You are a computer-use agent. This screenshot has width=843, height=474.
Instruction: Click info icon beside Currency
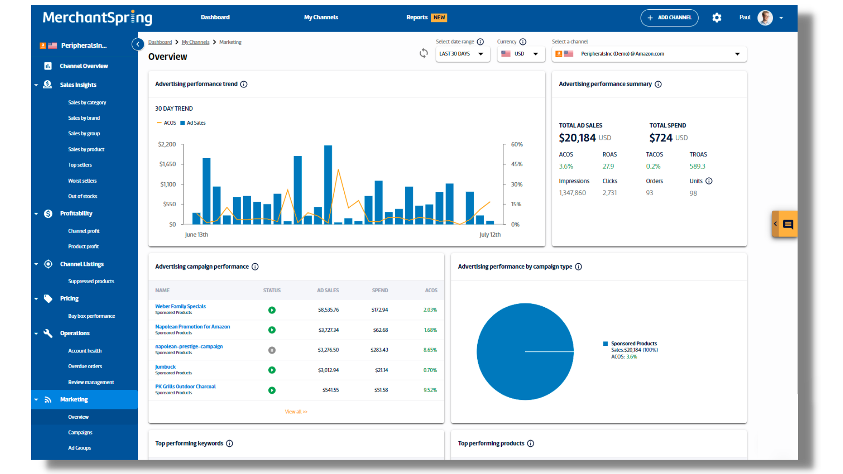coord(522,42)
